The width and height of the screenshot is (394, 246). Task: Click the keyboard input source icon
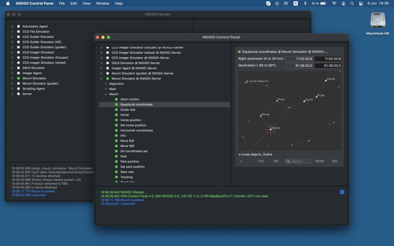(x=296, y=3)
